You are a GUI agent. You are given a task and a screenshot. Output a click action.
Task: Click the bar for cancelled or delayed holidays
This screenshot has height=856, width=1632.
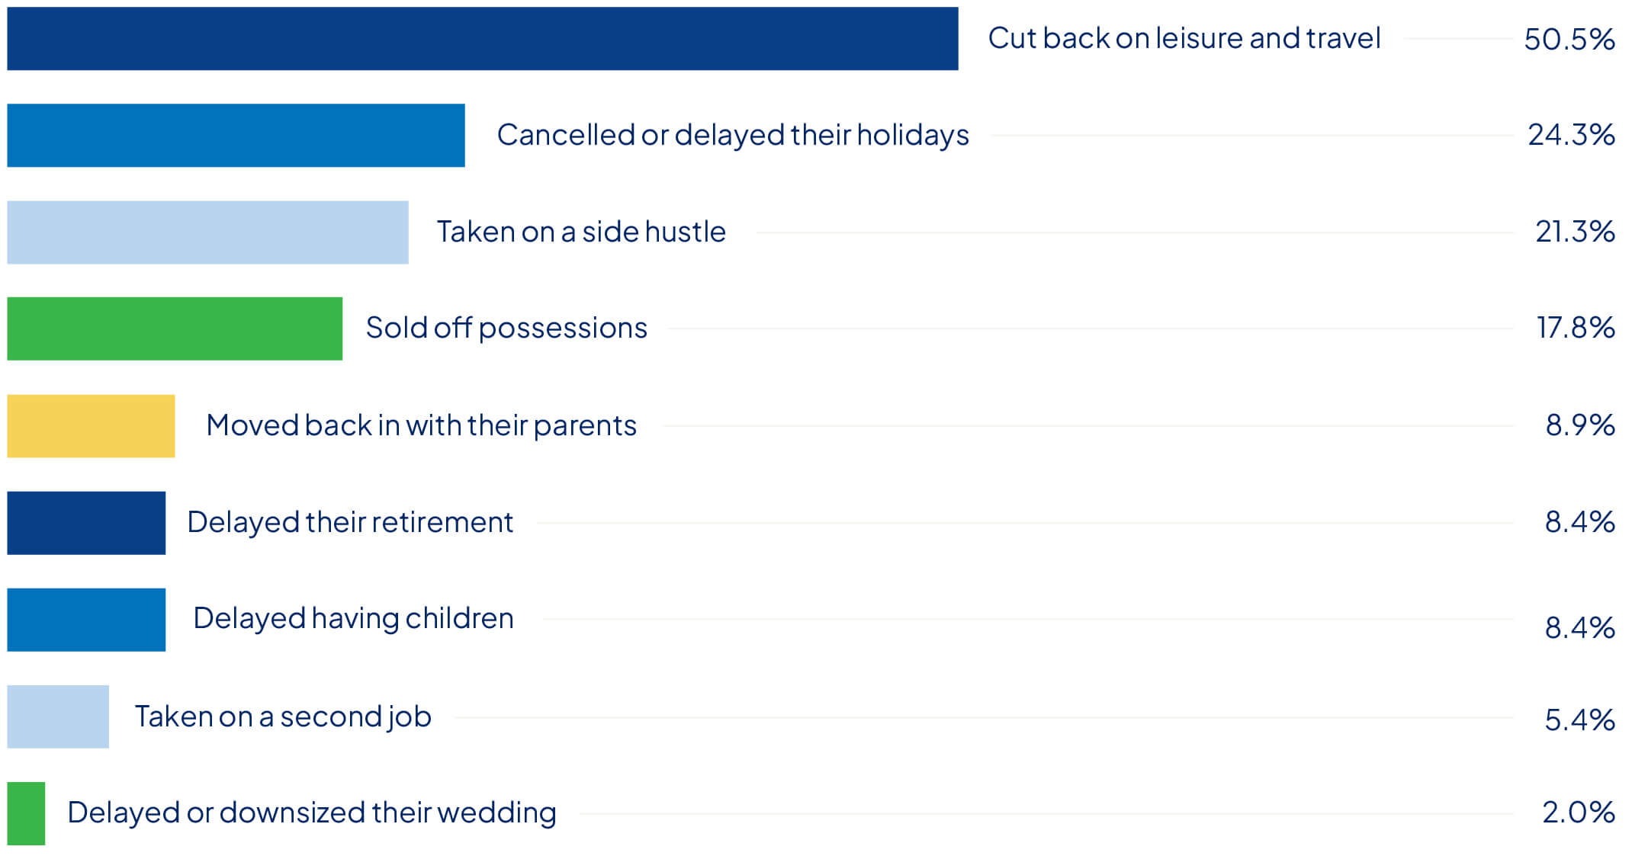point(236,136)
